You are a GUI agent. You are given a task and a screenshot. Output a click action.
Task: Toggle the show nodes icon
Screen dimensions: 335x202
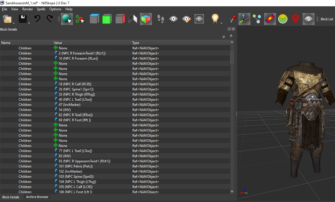(257, 19)
